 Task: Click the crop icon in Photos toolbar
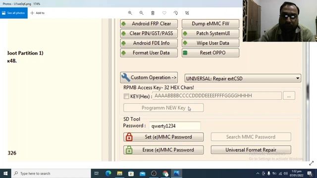(187, 13)
